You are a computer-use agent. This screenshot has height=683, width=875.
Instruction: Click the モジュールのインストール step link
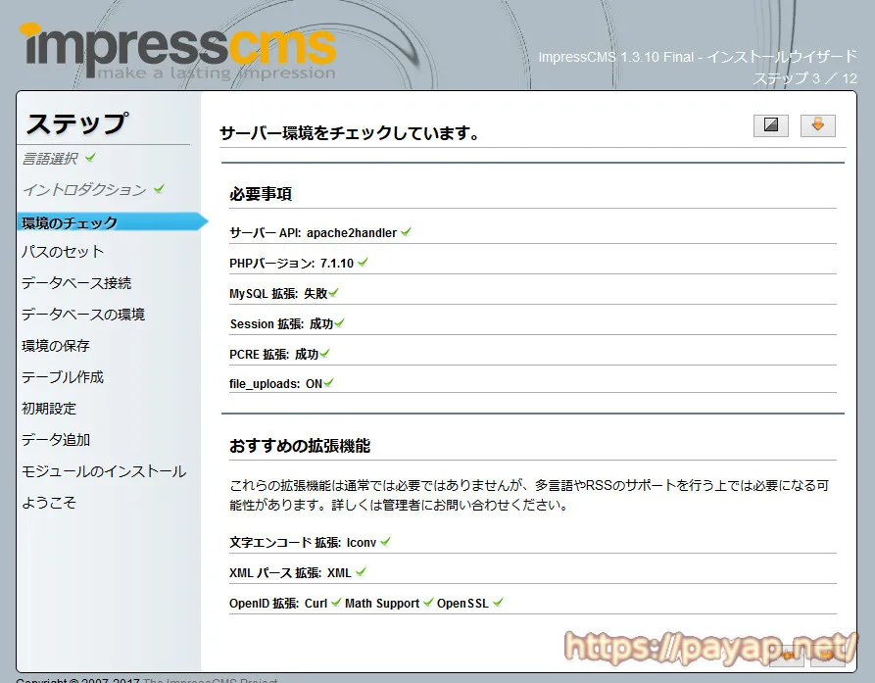click(x=101, y=470)
